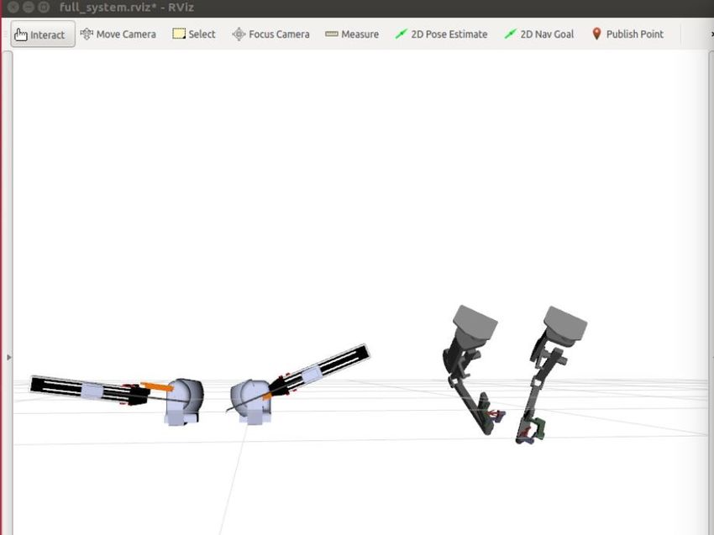Click the Move Camera icon

[x=87, y=34]
